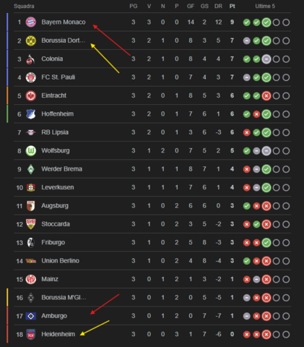Open the Stoccarda team row

(x=152, y=224)
